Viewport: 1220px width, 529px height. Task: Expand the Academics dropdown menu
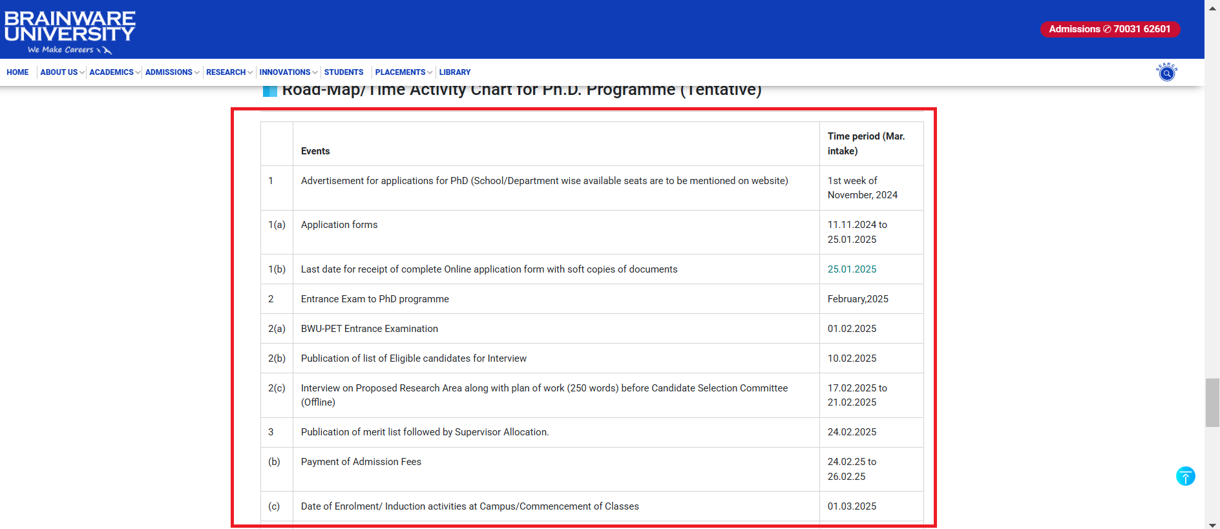pos(114,72)
